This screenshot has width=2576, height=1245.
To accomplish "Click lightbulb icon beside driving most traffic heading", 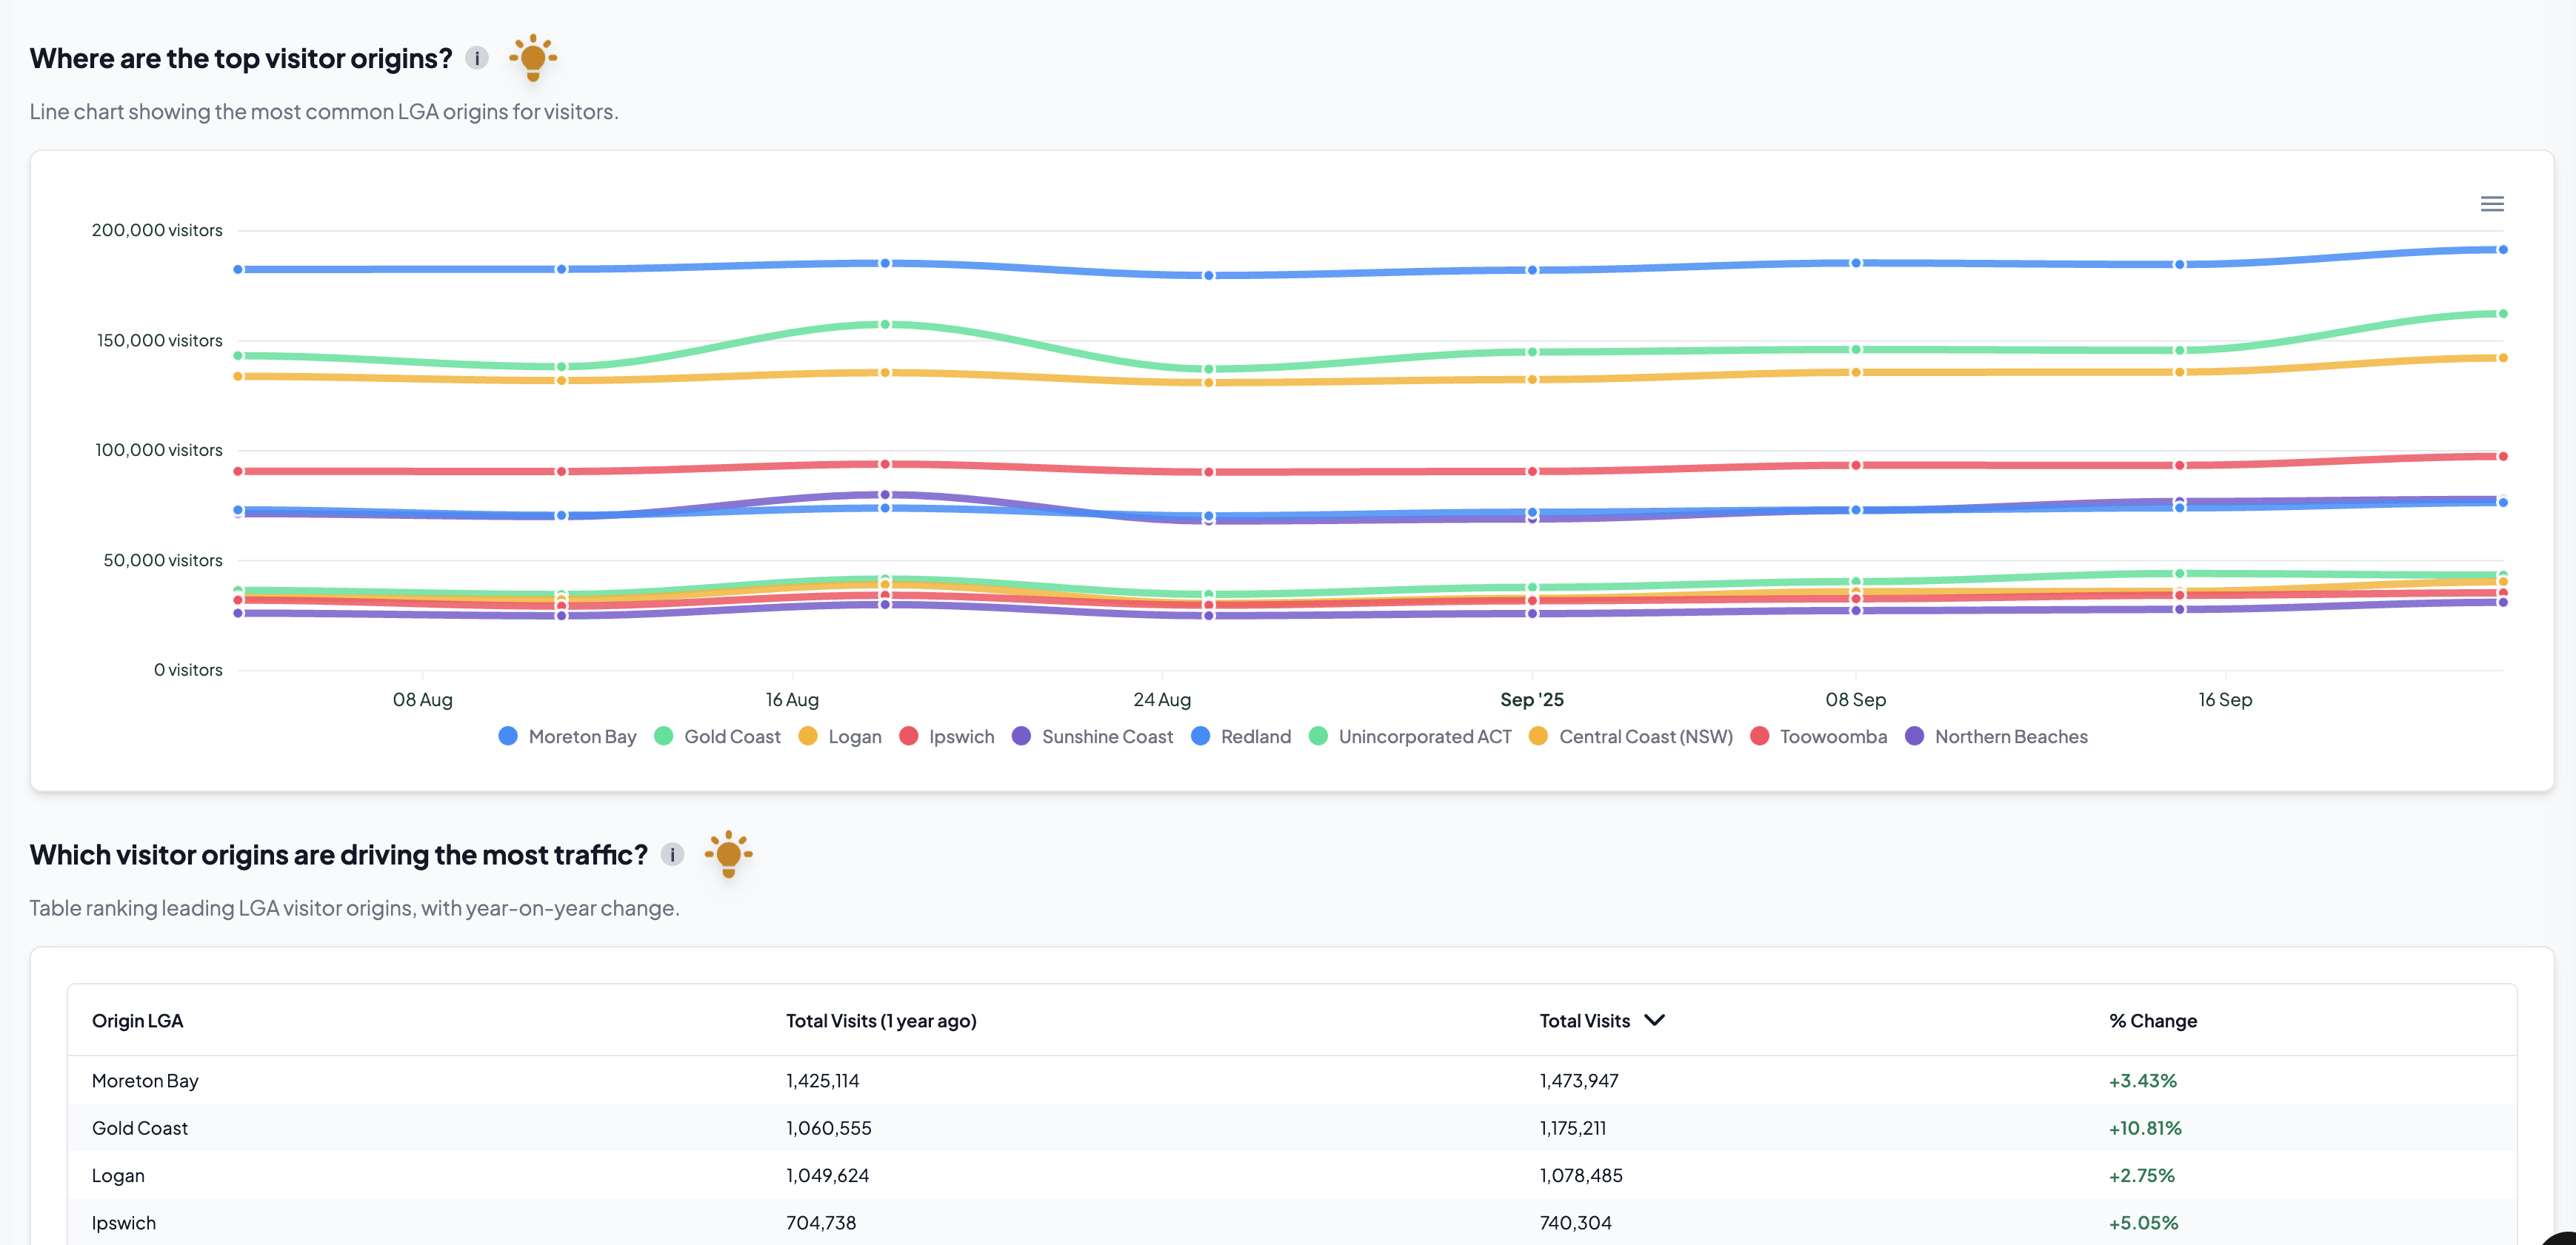I will pyautogui.click(x=728, y=854).
